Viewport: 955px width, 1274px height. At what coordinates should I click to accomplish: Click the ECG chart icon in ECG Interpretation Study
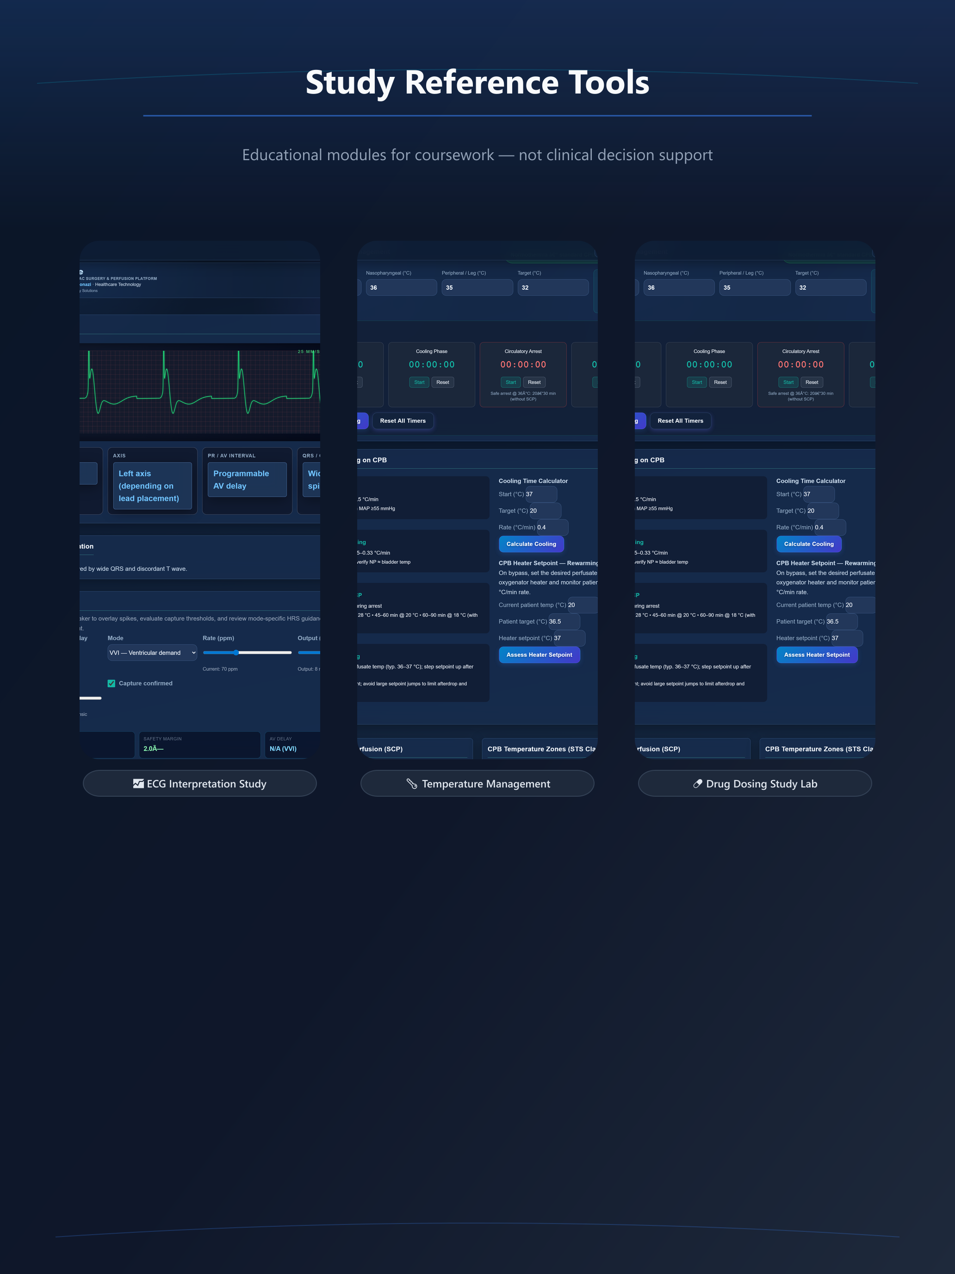138,783
